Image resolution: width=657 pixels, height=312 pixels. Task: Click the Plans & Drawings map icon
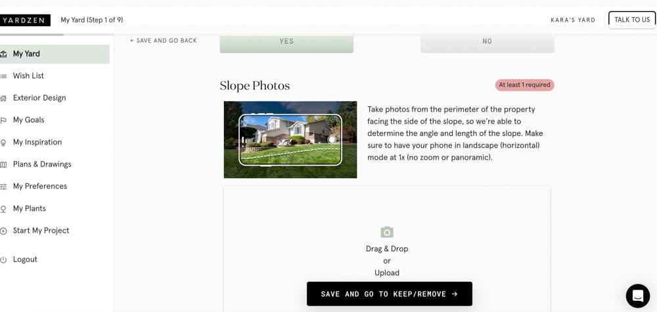click(3, 164)
